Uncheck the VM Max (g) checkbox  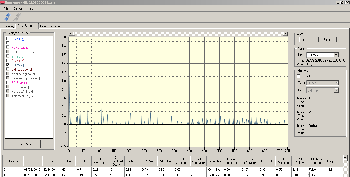pyautogui.click(x=8, y=65)
